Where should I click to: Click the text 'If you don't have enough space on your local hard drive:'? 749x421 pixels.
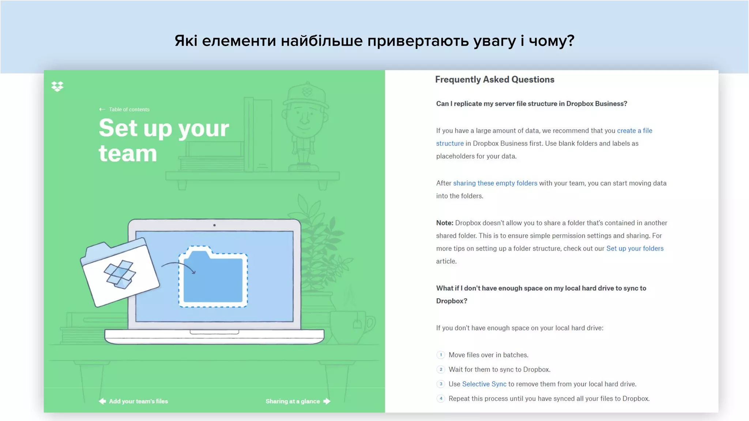pyautogui.click(x=520, y=328)
